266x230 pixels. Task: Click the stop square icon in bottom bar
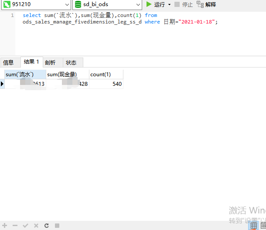pos(57,226)
